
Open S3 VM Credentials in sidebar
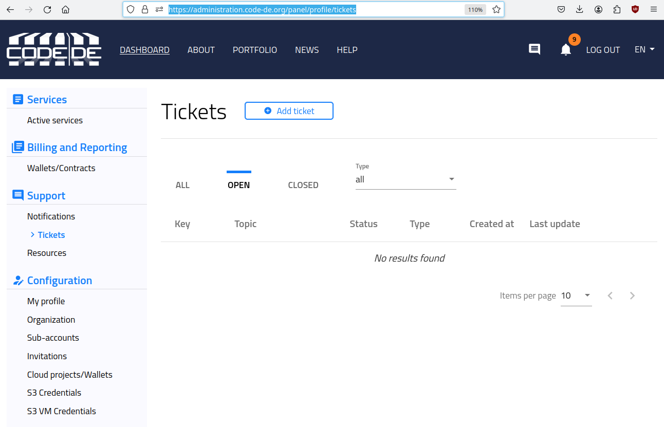61,411
